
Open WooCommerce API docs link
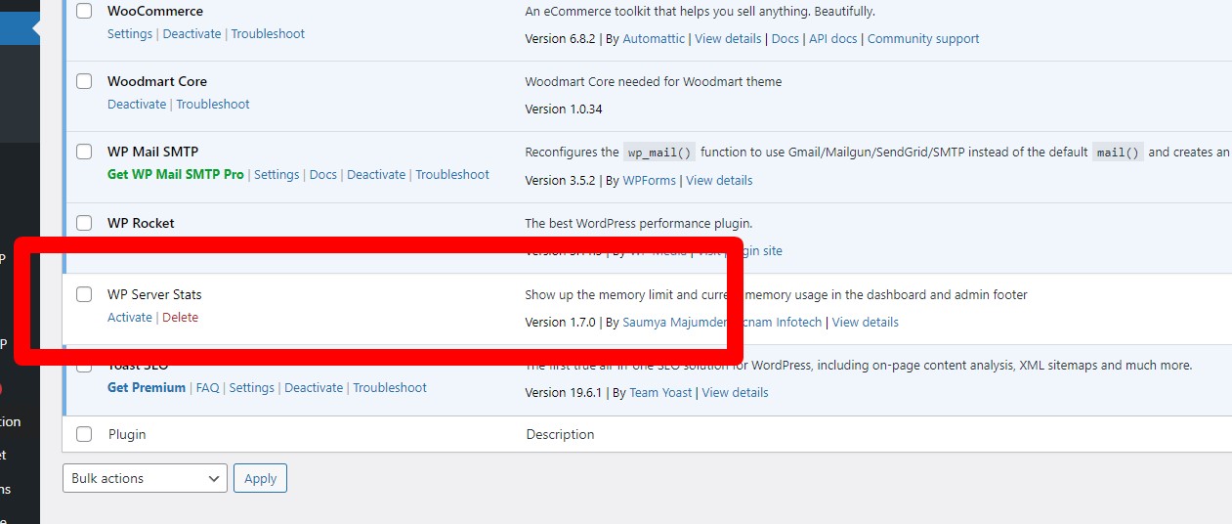(x=833, y=39)
